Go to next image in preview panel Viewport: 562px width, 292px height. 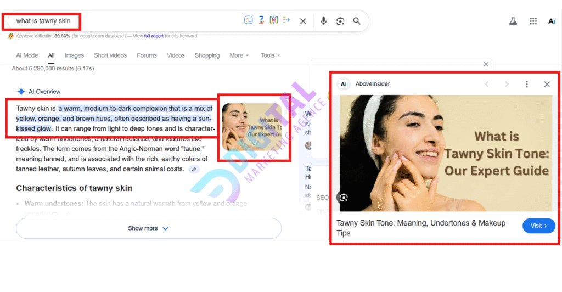(x=507, y=84)
